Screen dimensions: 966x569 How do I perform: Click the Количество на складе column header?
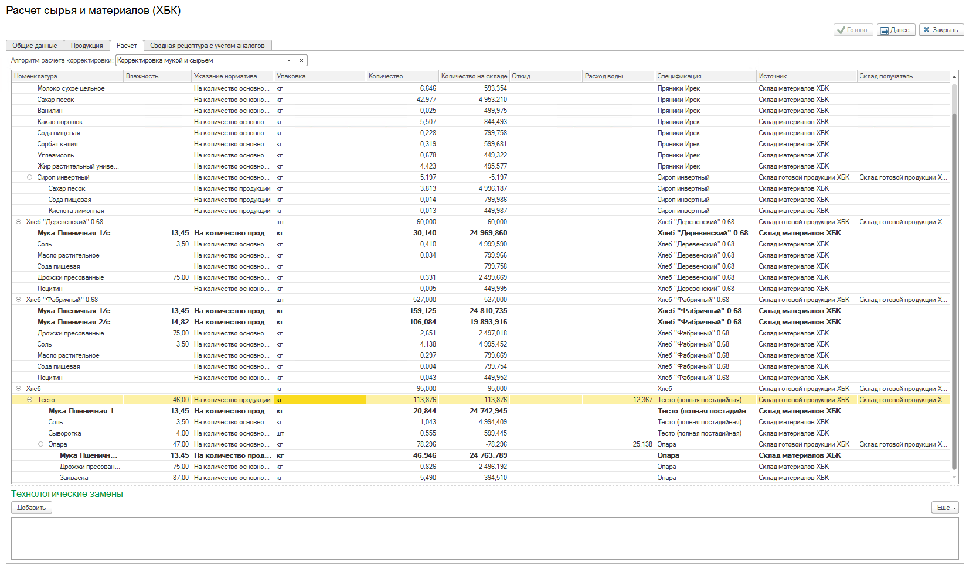pos(474,76)
